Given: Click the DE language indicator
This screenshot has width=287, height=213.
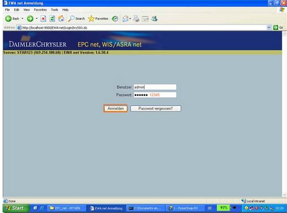Looking at the screenshot, I should coord(209,208).
